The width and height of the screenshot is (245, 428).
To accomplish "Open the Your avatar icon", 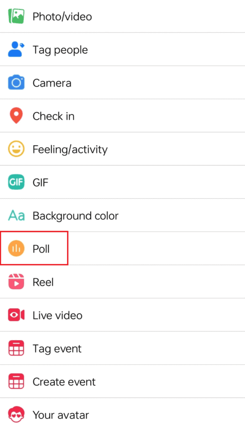I will (x=16, y=415).
